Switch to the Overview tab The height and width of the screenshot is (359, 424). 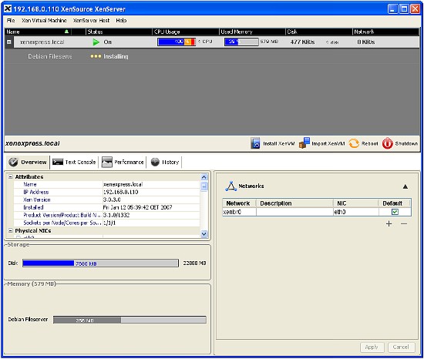(x=28, y=162)
